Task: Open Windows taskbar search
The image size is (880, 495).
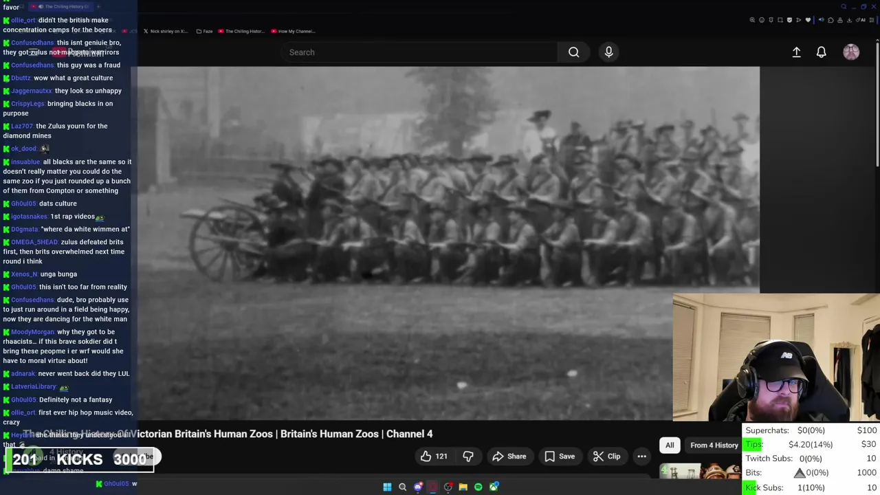Action: (403, 487)
